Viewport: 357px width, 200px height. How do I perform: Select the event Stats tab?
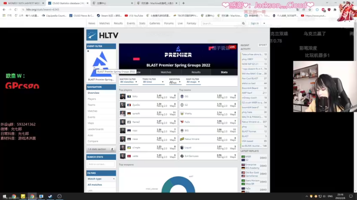(224, 72)
